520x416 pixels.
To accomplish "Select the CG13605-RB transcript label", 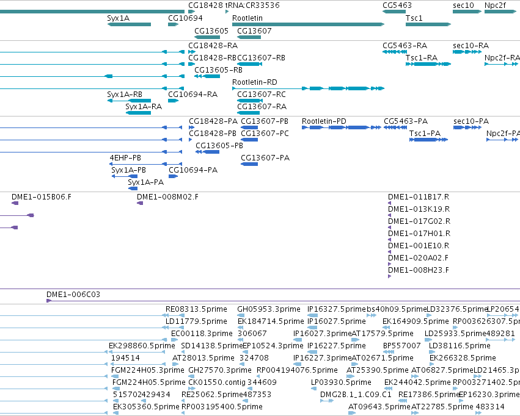I will (x=219, y=70).
